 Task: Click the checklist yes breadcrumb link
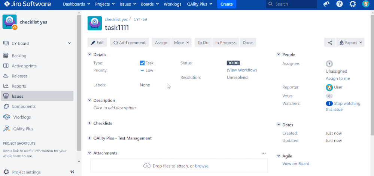click(x=116, y=19)
